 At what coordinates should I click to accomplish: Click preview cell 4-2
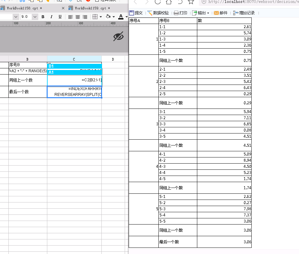point(178,160)
